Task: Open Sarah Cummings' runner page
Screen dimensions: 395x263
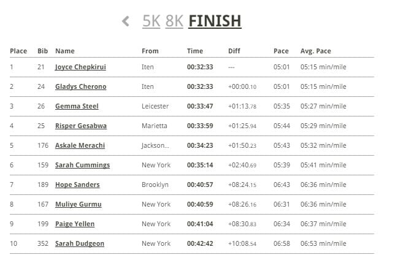Action: pos(82,165)
